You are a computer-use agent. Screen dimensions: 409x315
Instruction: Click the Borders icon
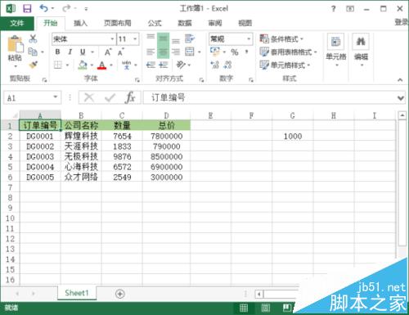58,65
